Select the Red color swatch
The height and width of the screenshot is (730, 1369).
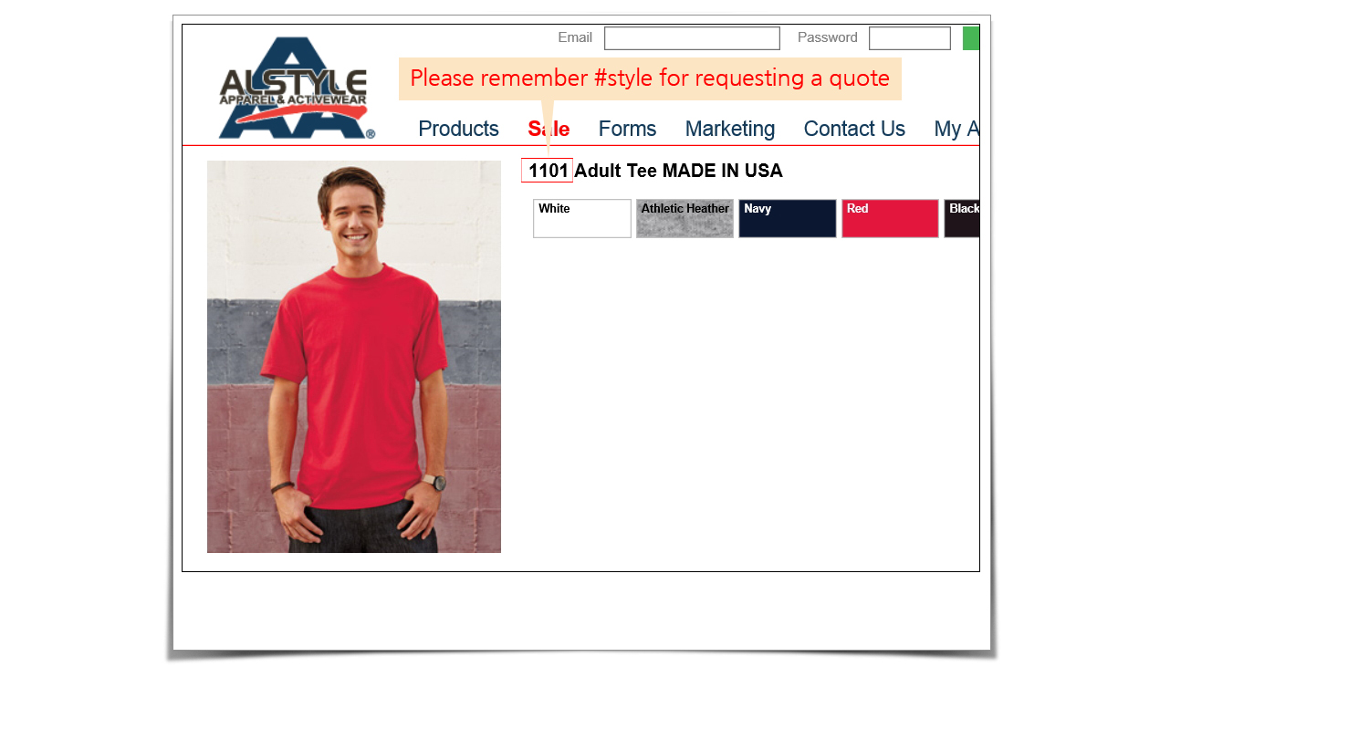(890, 219)
